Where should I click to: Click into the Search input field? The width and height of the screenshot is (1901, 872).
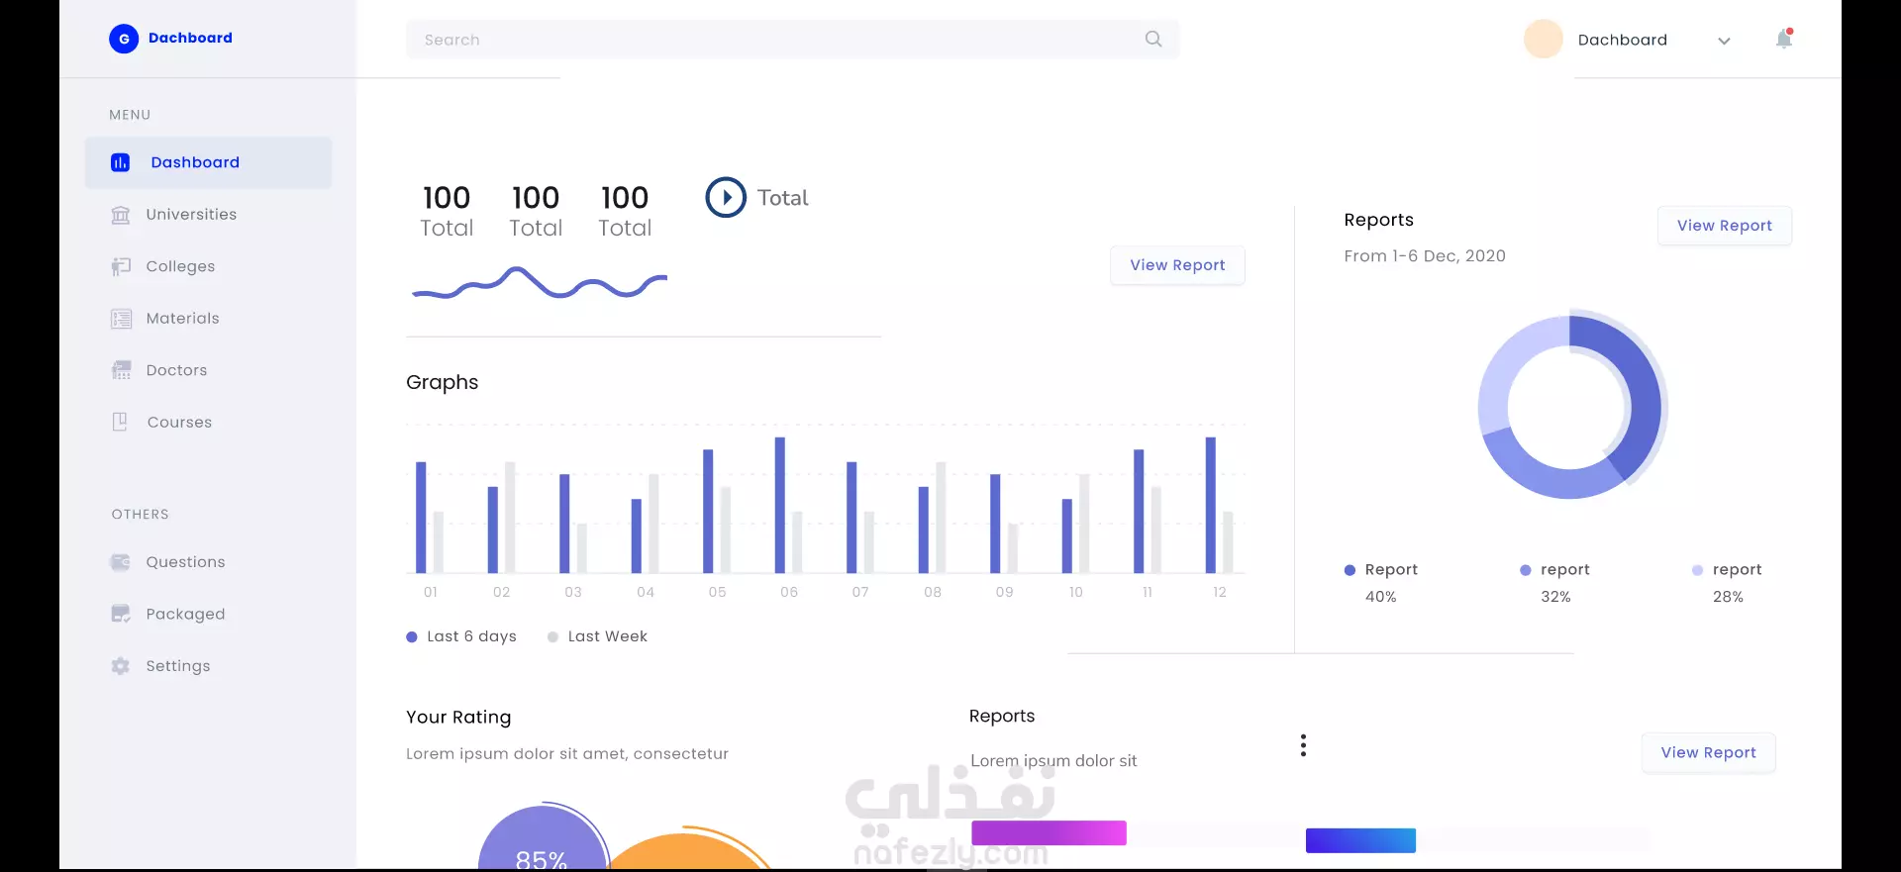(x=792, y=40)
